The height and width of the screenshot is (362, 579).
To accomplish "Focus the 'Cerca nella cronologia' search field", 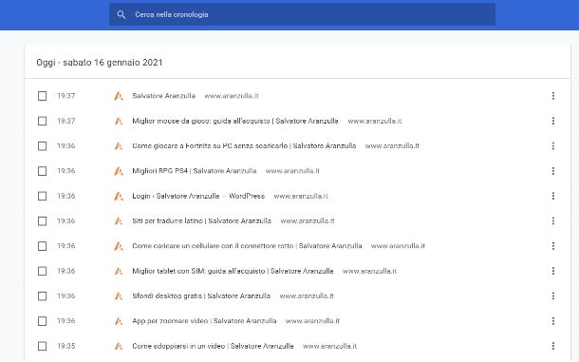I will 302,14.
